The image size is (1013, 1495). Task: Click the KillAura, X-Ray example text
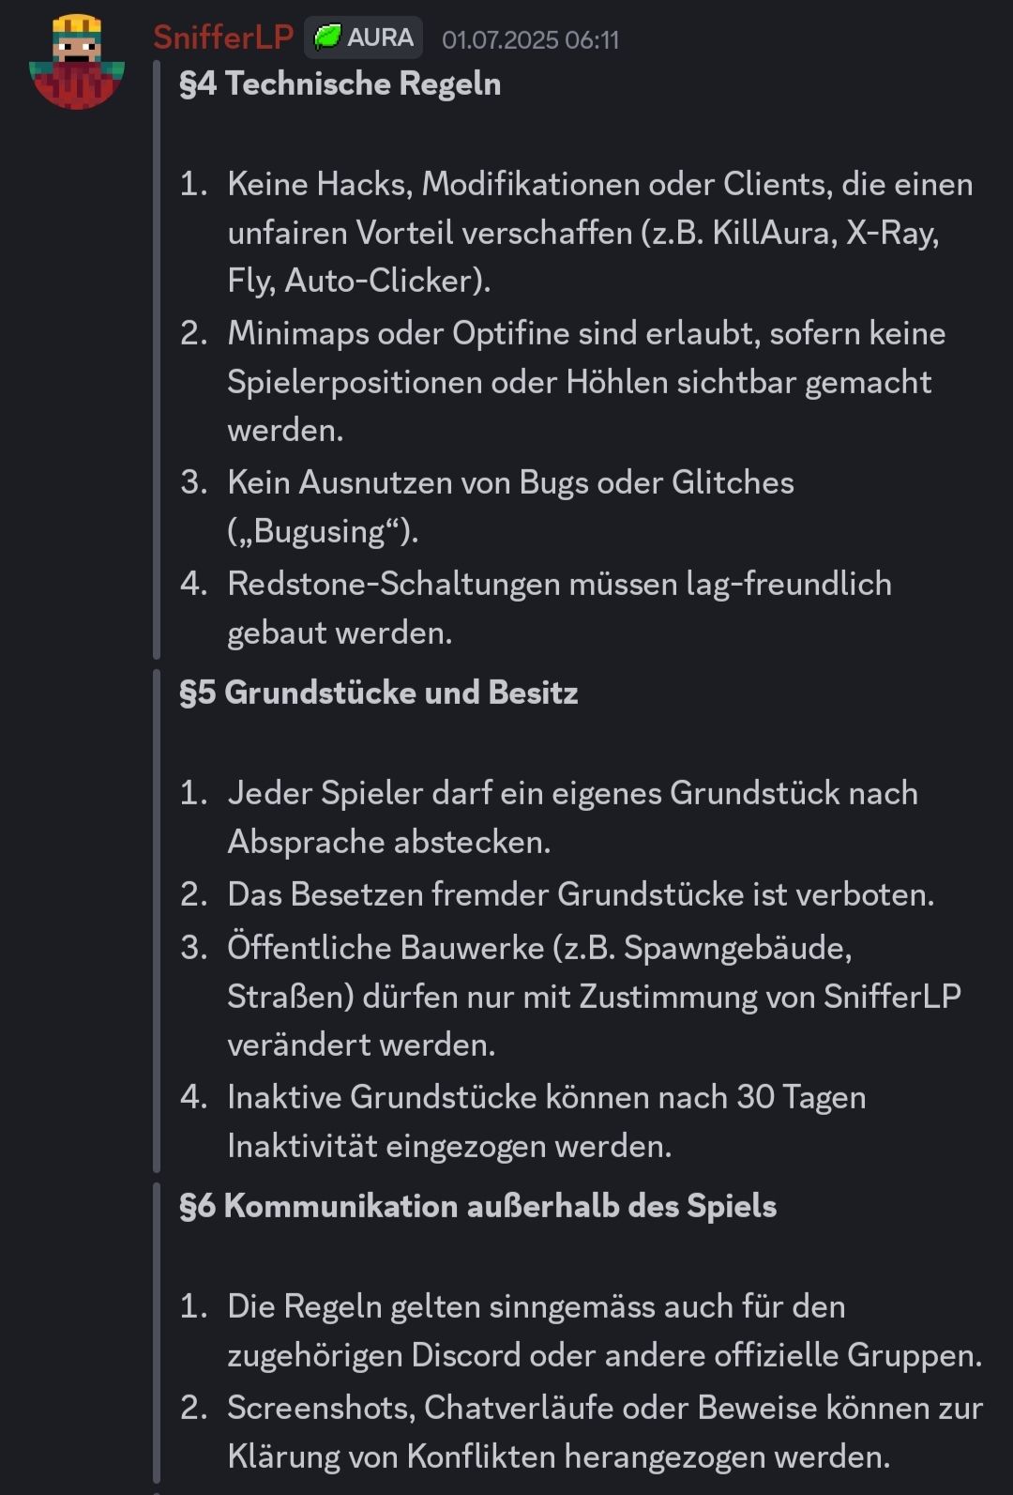825,233
